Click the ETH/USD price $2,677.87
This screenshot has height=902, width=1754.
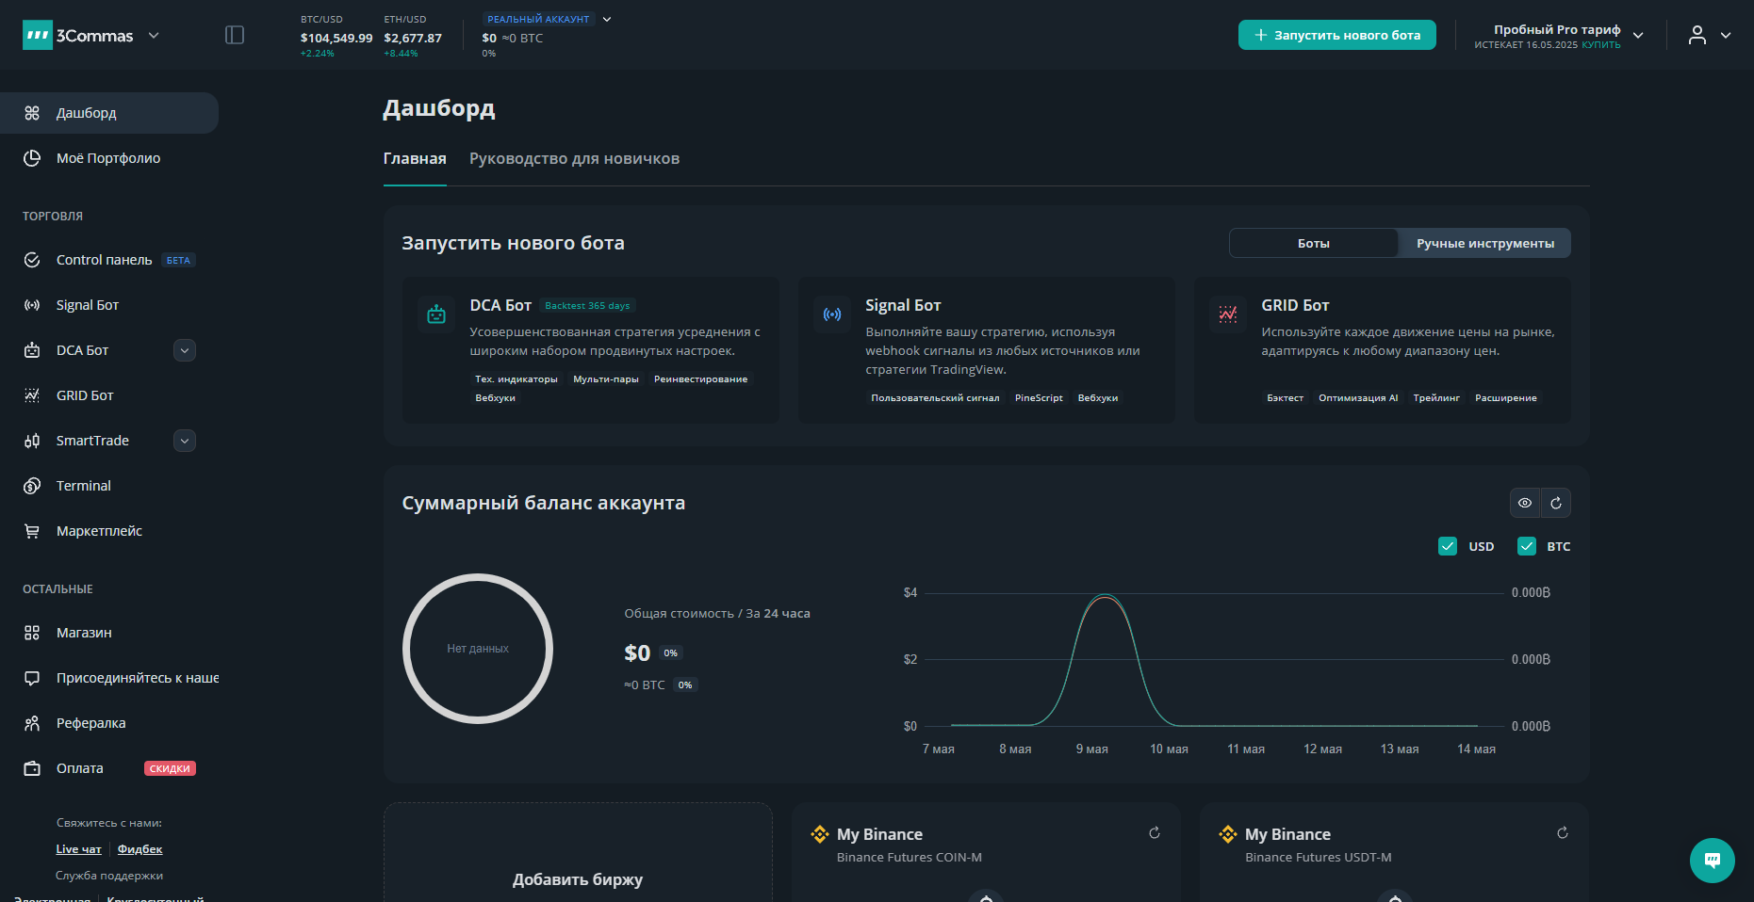(x=413, y=38)
